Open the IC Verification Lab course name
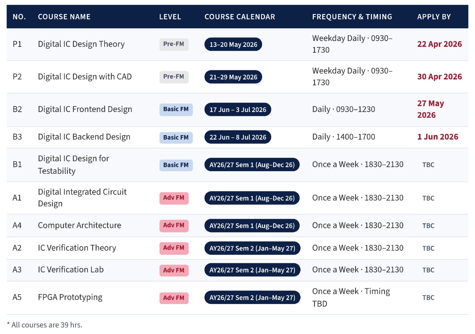The width and height of the screenshot is (475, 334). [71, 270]
